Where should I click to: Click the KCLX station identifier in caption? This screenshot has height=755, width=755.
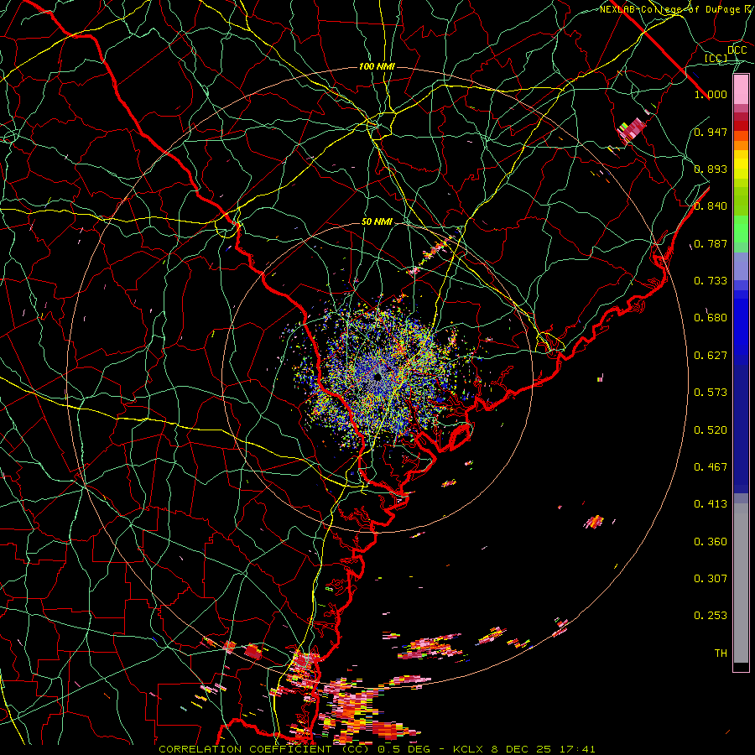pyautogui.click(x=470, y=749)
